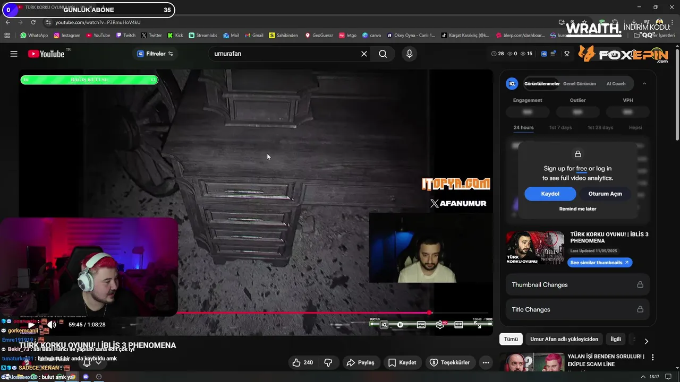Open the vidIQ toolbar icon next to the 15 counter

[x=544, y=54]
